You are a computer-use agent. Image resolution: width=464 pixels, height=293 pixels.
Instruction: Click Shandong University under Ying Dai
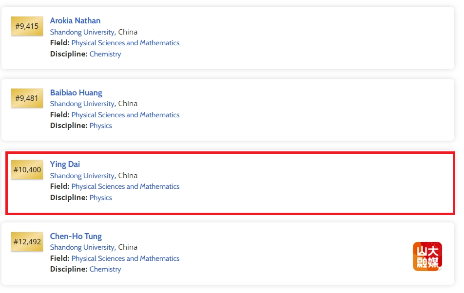(x=82, y=176)
